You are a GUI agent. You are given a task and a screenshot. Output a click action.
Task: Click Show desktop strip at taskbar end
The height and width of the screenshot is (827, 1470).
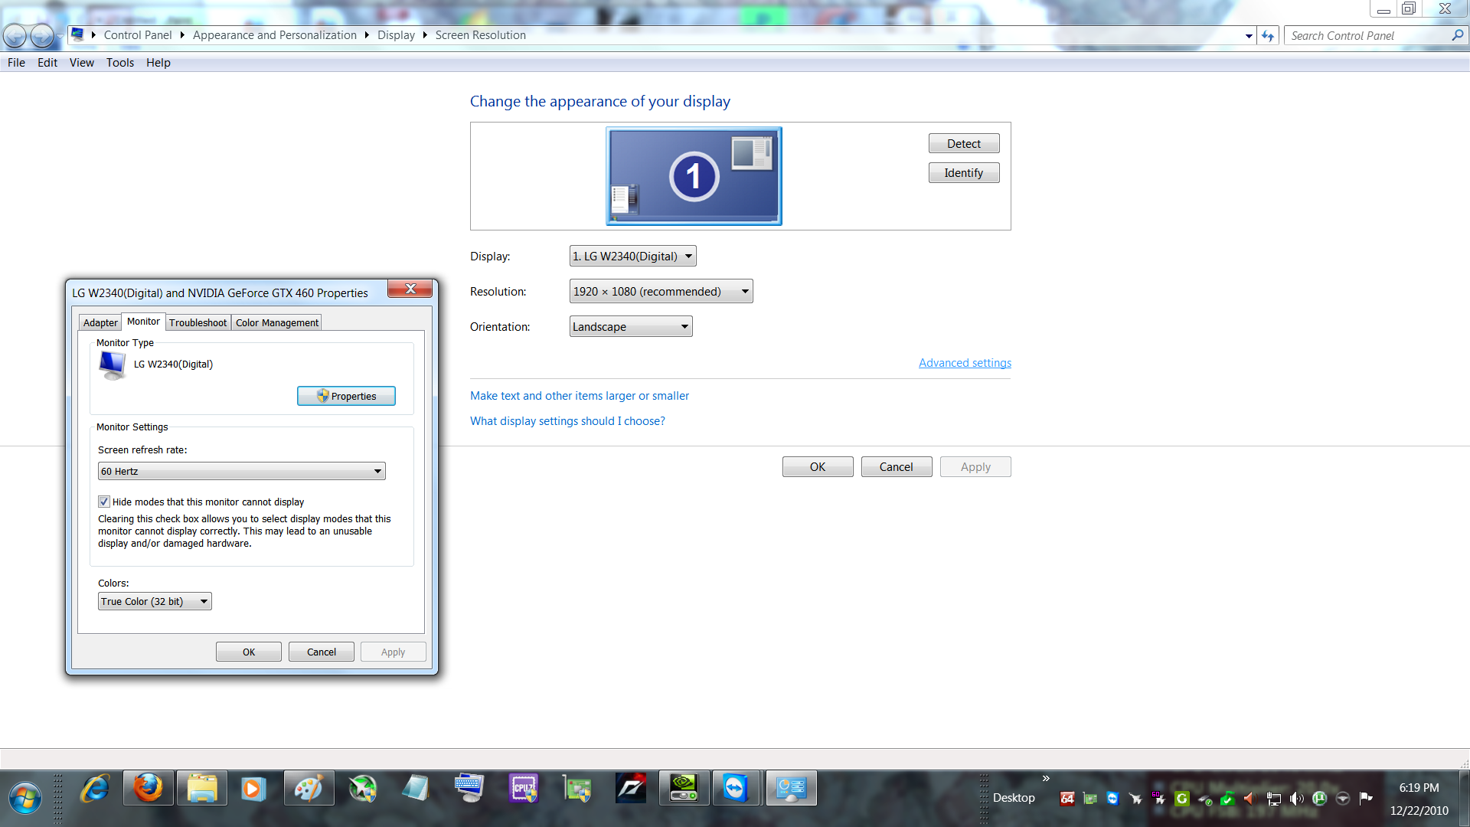click(x=1464, y=799)
